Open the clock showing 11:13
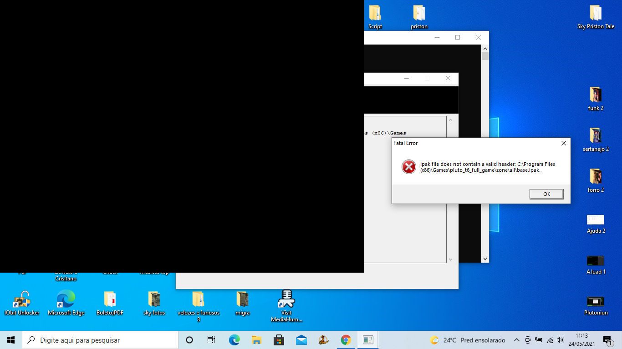 pyautogui.click(x=581, y=340)
